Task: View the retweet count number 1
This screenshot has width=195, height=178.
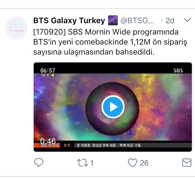Action: (92, 163)
